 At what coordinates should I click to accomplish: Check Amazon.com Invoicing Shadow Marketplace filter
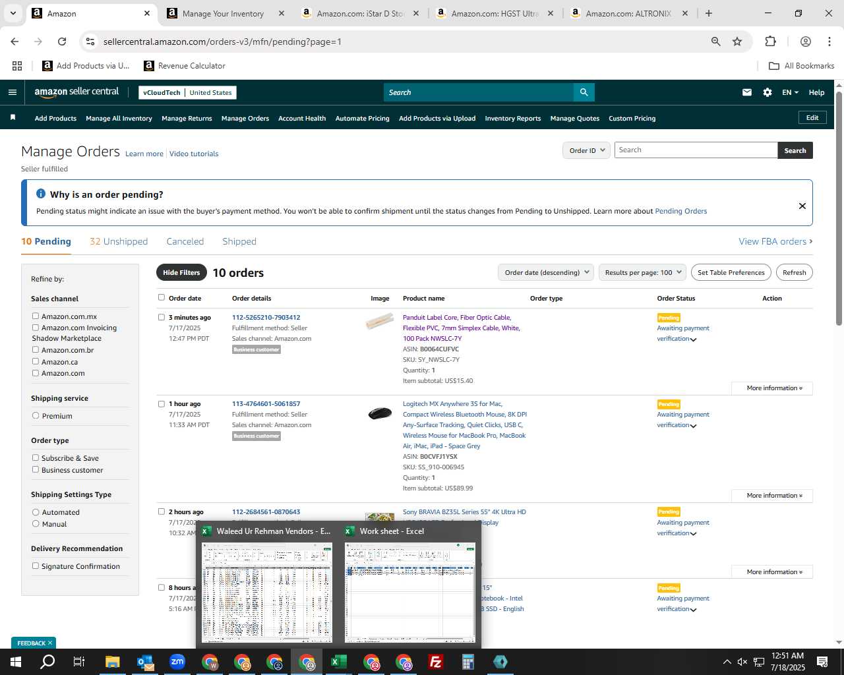(36, 327)
